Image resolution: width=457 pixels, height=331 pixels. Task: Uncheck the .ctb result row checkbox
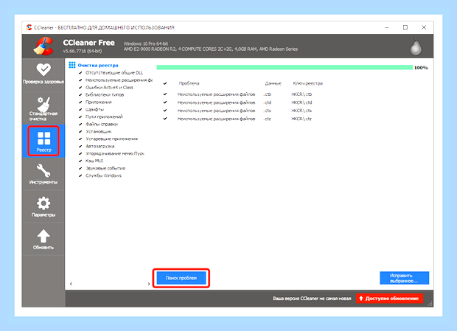click(x=165, y=94)
